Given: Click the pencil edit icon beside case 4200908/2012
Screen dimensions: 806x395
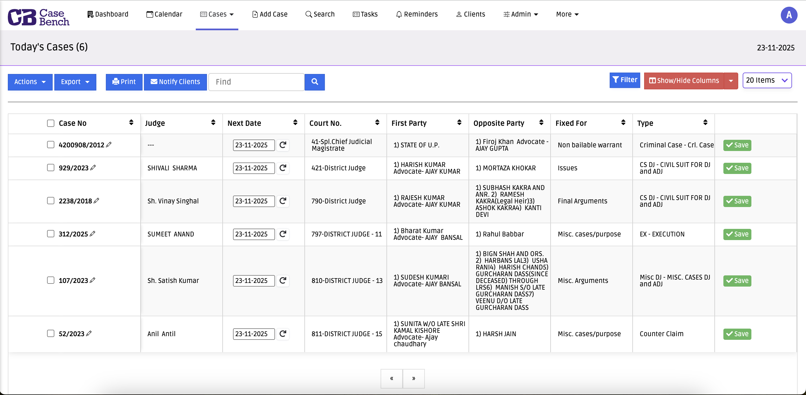Looking at the screenshot, I should 109,145.
